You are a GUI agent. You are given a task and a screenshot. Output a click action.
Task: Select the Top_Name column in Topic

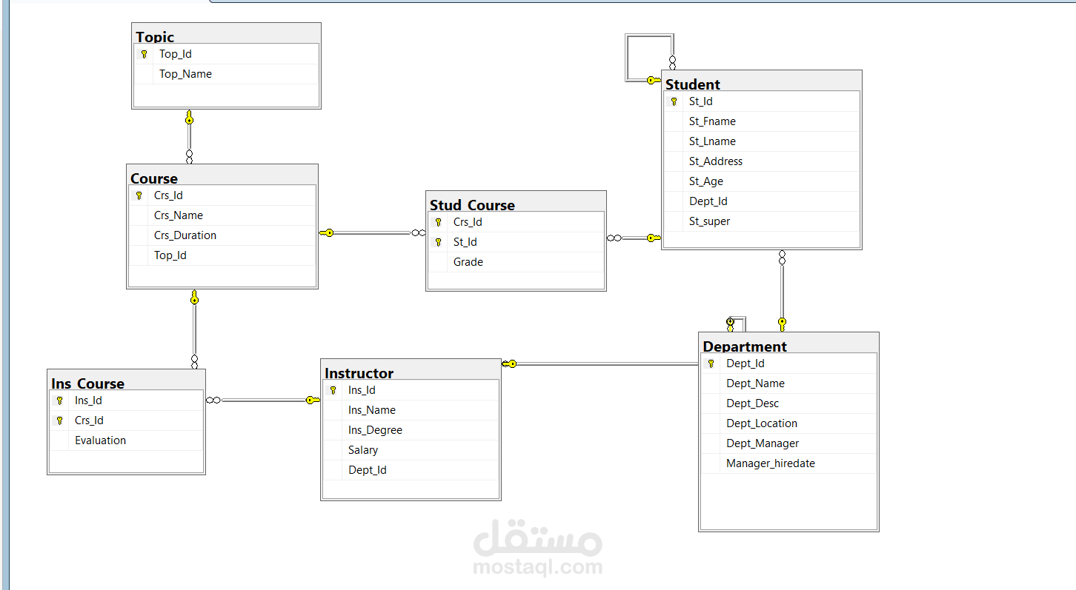click(226, 74)
